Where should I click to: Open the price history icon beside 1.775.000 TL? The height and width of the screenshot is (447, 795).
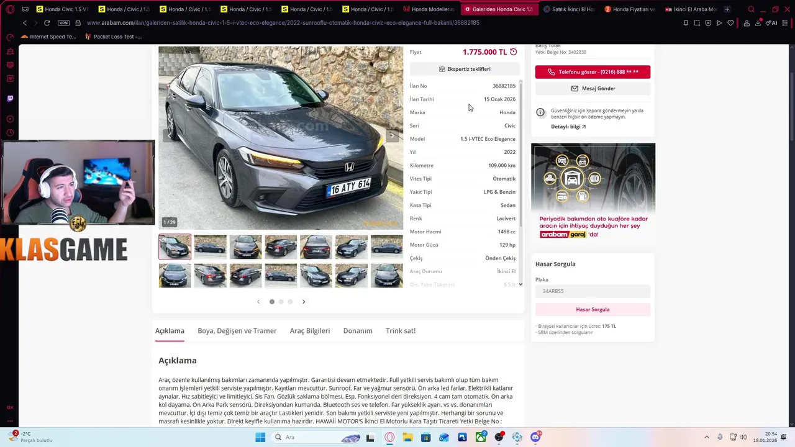(x=513, y=52)
